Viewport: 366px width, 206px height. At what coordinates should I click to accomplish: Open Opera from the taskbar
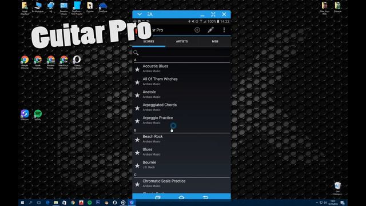coord(115,203)
